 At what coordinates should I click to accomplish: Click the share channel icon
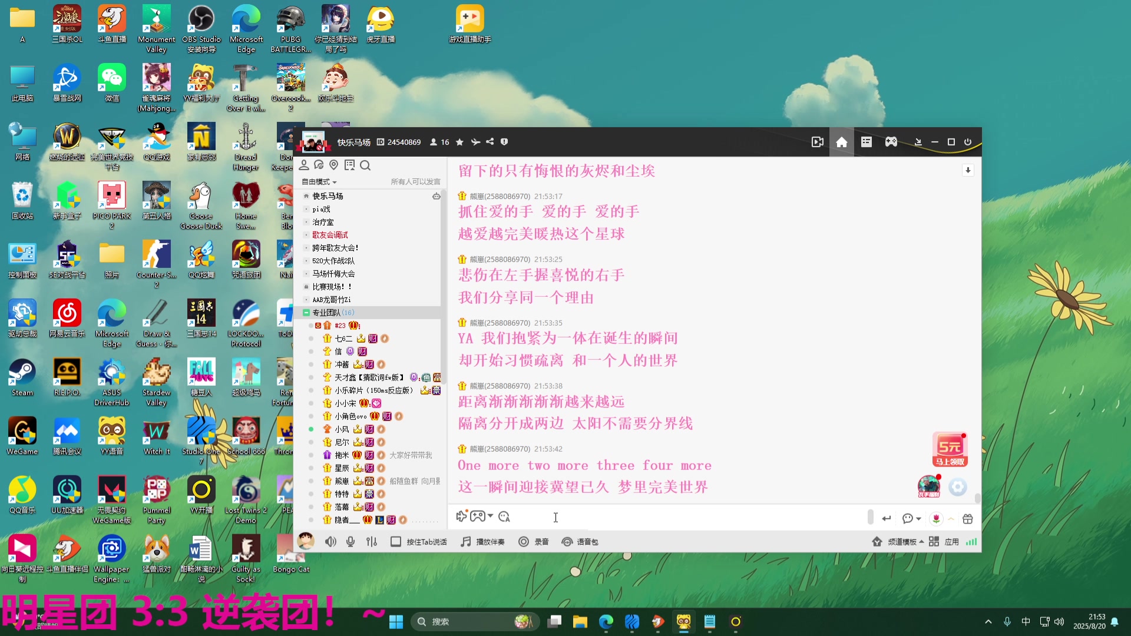tap(490, 142)
